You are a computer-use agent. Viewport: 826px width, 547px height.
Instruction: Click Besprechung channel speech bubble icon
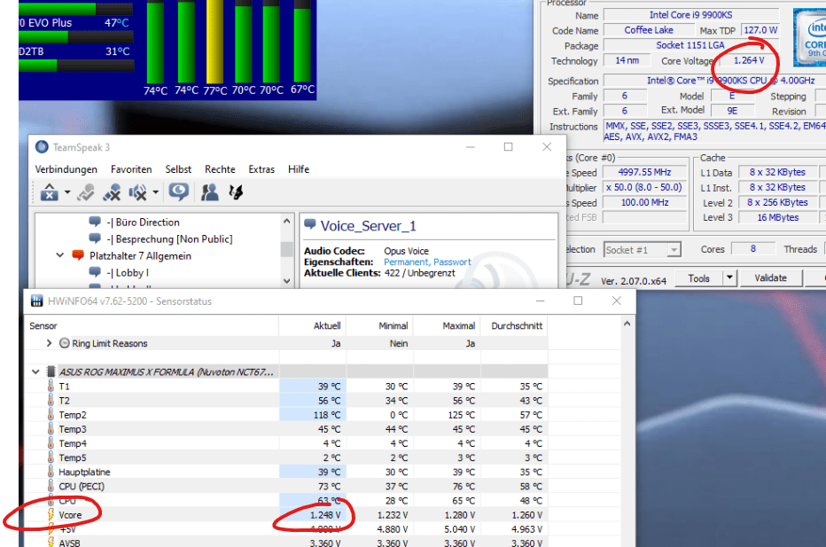(x=95, y=238)
